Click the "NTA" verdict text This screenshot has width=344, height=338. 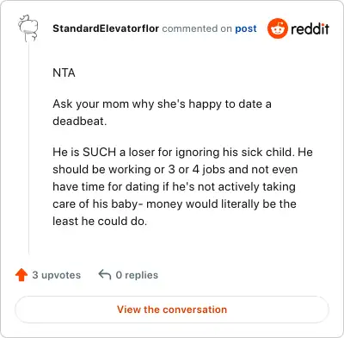click(64, 72)
